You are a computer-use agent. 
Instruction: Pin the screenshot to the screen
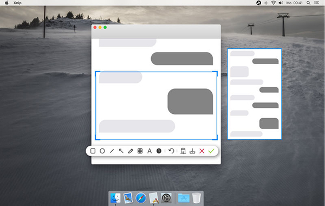[183, 151]
